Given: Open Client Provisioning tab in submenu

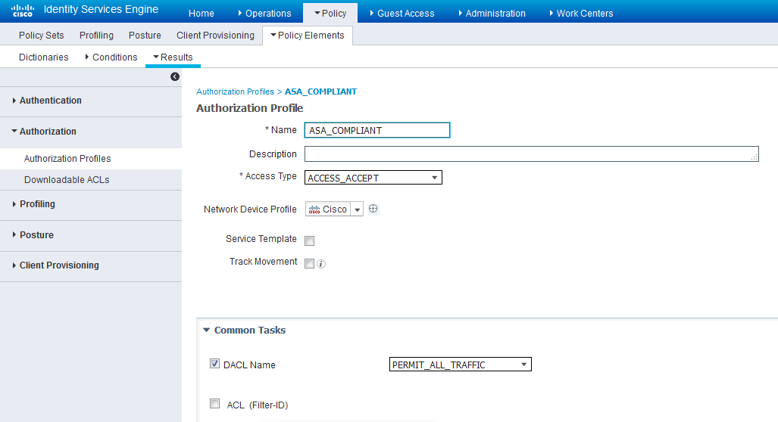Looking at the screenshot, I should [x=215, y=35].
